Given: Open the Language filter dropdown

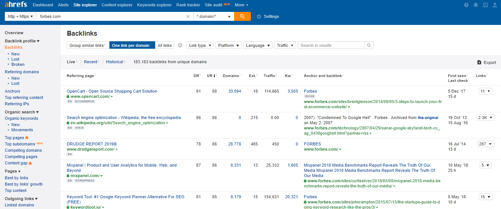Looking at the screenshot, I should [258, 45].
